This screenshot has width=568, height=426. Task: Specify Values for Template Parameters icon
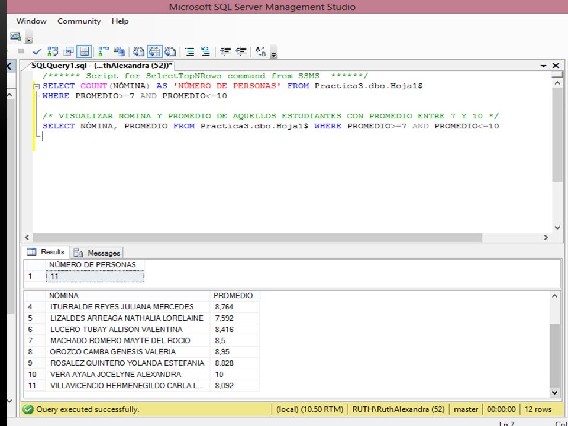(261, 52)
